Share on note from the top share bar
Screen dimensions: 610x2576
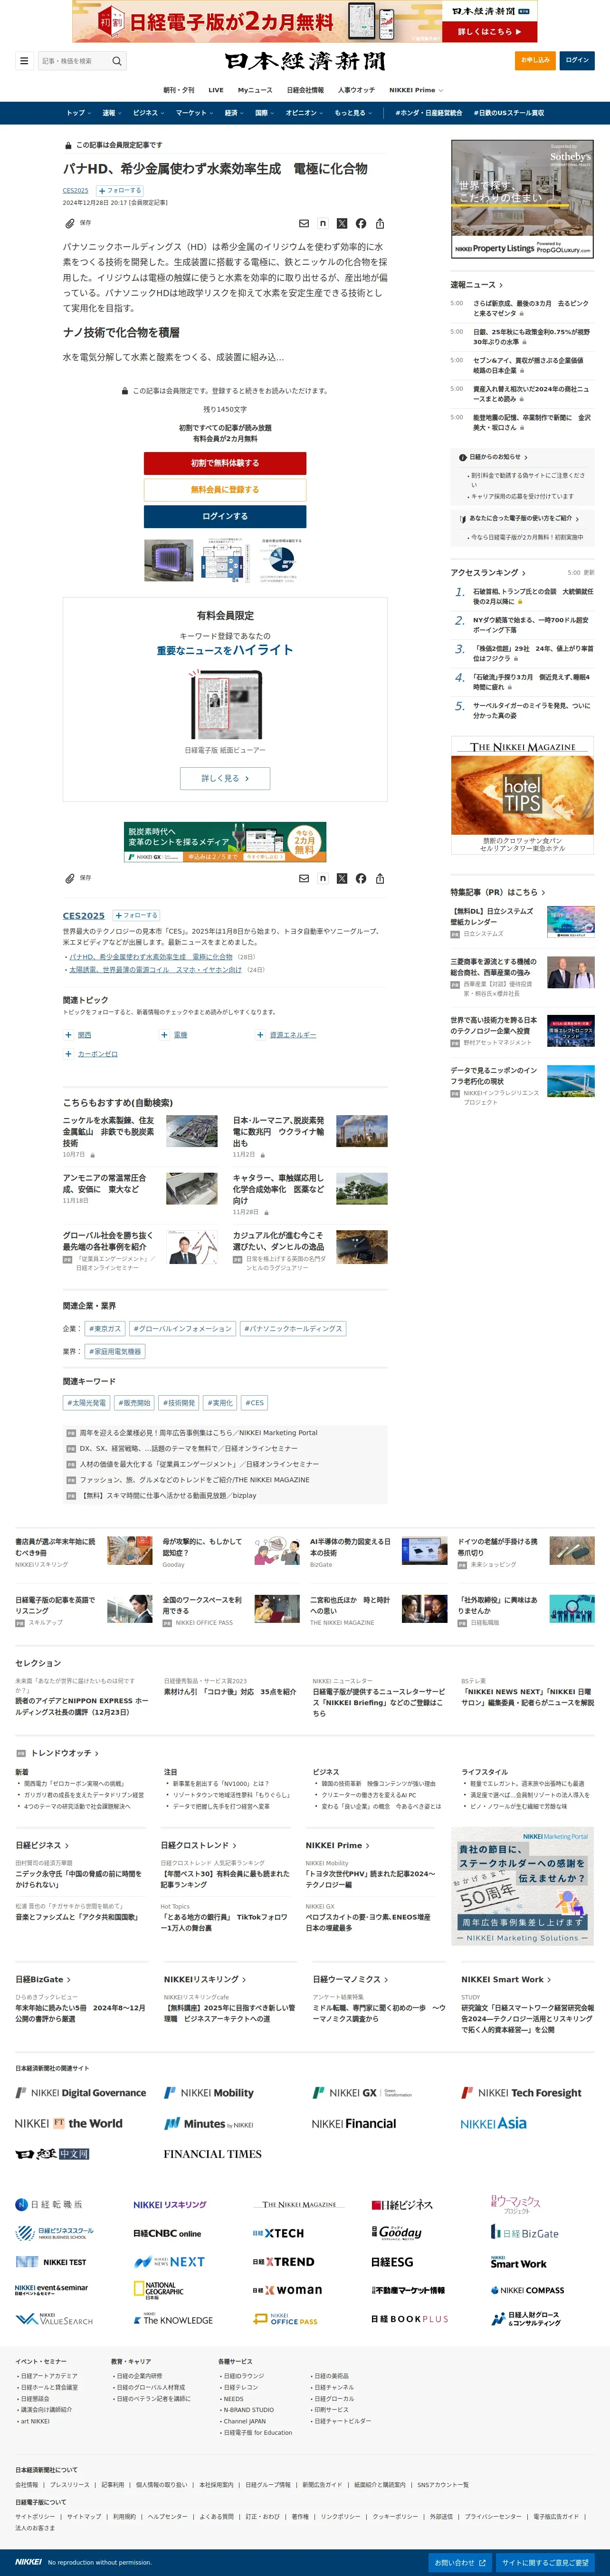click(322, 223)
